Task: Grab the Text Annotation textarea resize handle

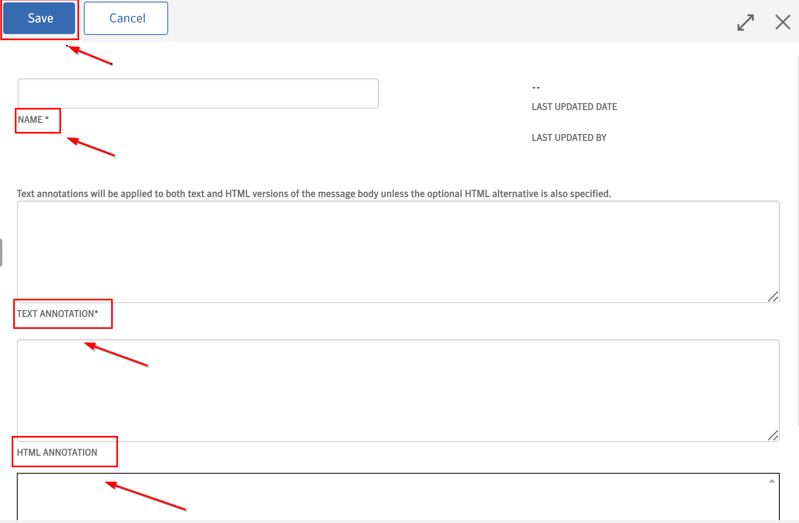Action: coord(773,297)
